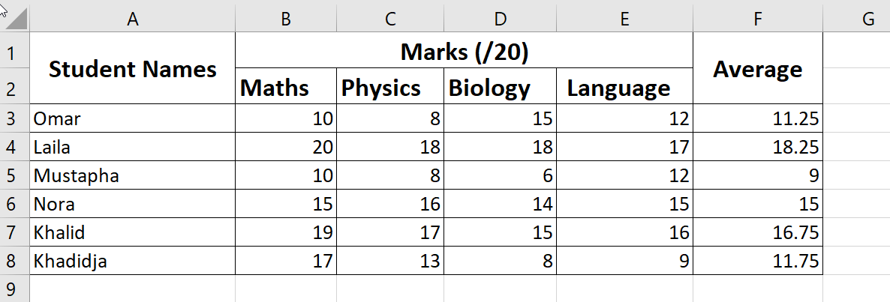
Task: Select column D header
Action: (500, 20)
